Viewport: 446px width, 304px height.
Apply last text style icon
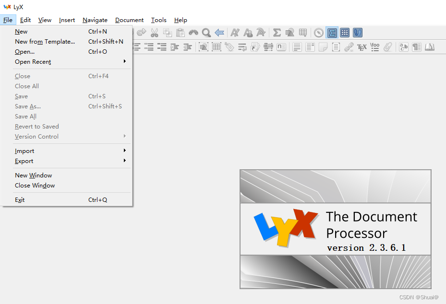261,33
